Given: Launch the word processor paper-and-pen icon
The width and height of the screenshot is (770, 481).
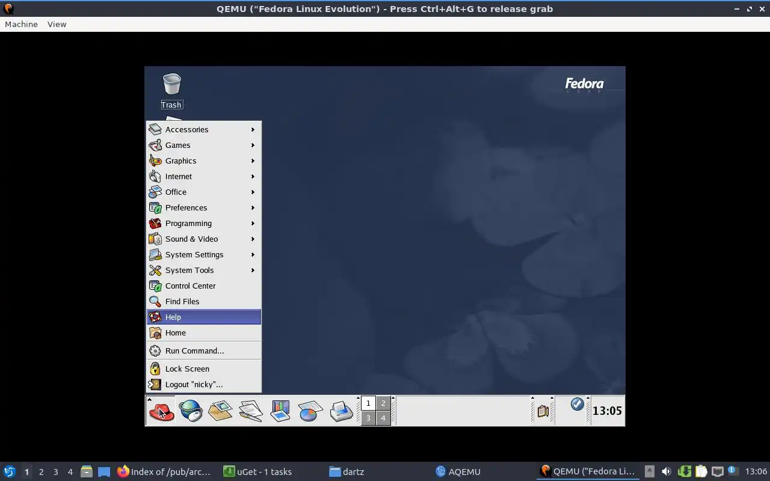Looking at the screenshot, I should tap(250, 411).
